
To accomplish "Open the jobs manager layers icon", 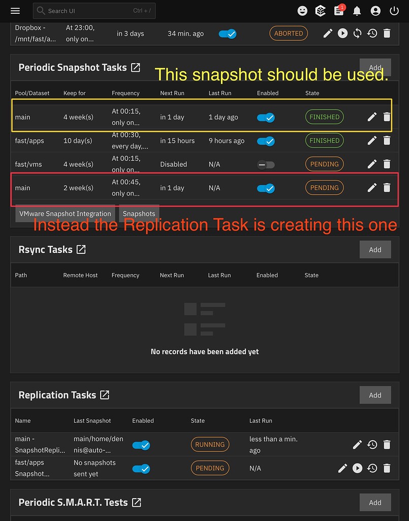I will [320, 10].
